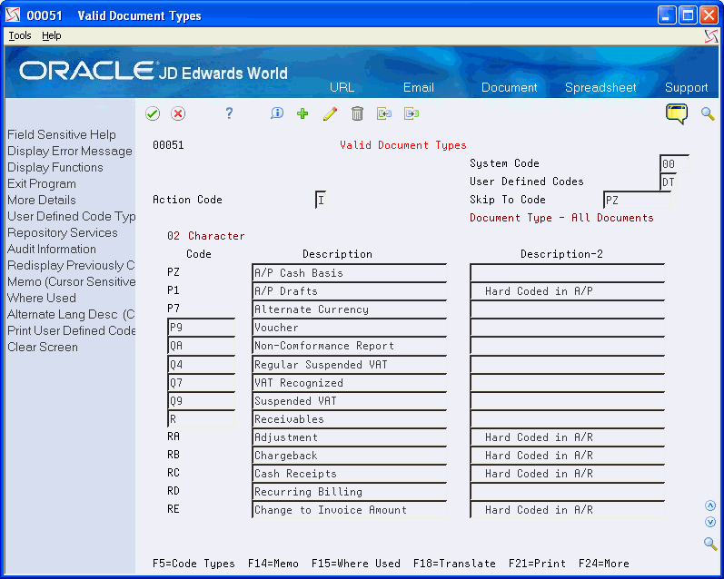724x579 pixels.
Task: Click the Chargeback description field
Action: point(350,456)
